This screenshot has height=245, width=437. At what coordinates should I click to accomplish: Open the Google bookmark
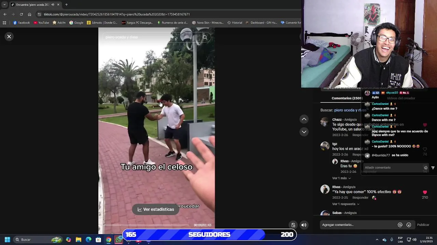(x=76, y=23)
